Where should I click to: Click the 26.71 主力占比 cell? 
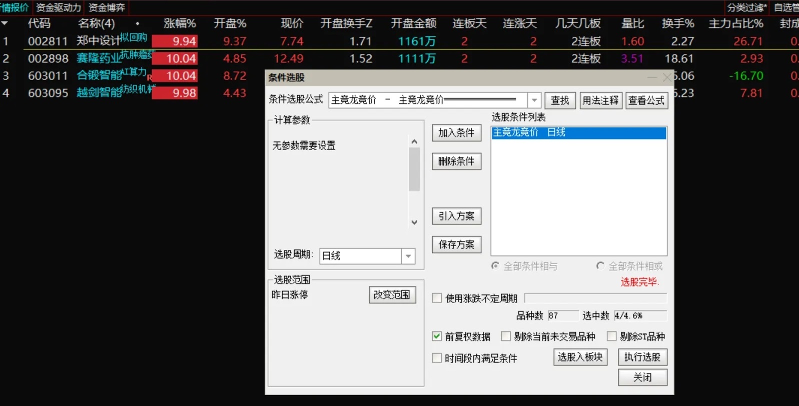(748, 41)
